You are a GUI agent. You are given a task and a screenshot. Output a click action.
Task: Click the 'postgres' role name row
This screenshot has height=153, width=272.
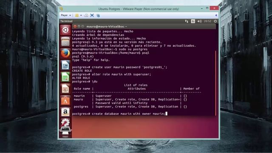81,107
